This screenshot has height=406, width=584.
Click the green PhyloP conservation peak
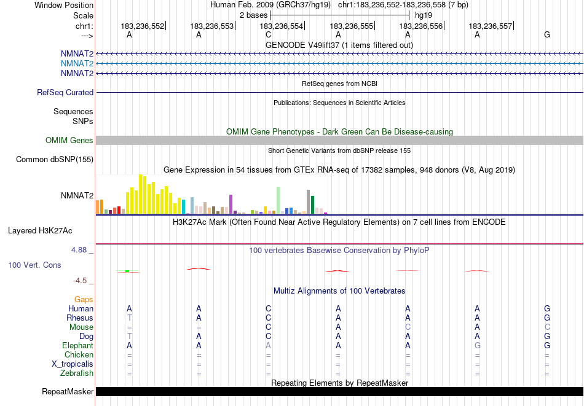(127, 271)
